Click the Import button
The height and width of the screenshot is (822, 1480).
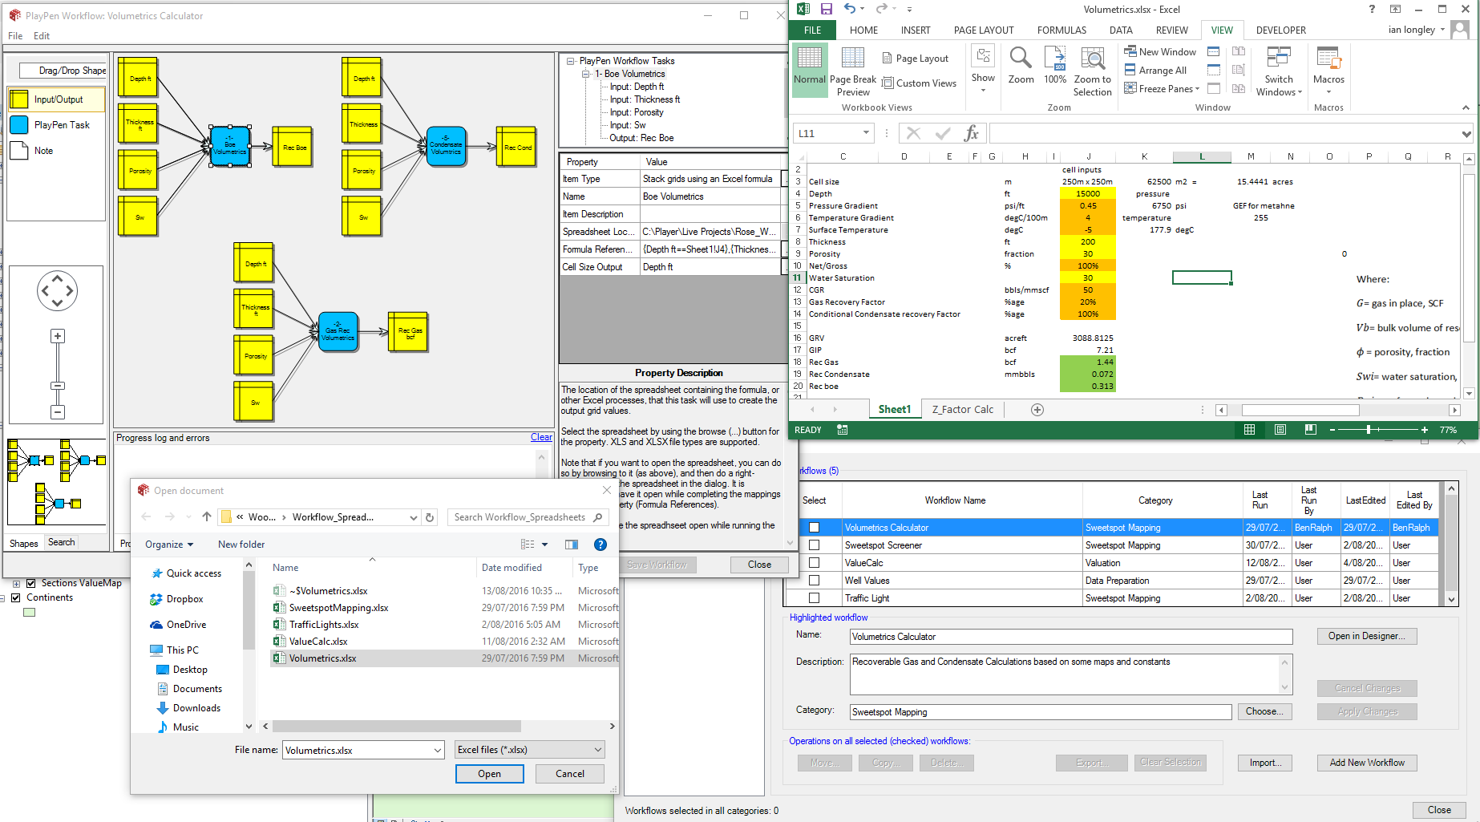(1265, 763)
